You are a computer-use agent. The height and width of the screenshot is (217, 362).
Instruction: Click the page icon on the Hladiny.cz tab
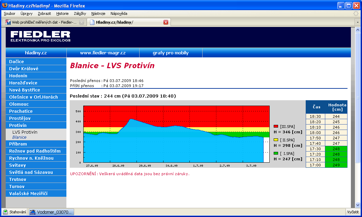92,22
